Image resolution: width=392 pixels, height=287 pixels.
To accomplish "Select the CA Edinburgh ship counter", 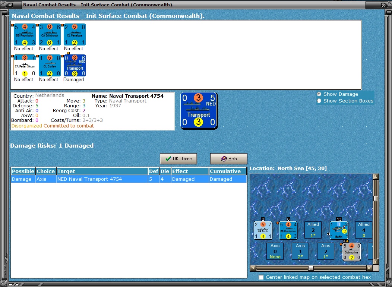I will point(50,35).
